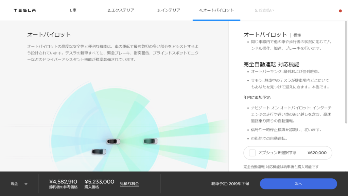Open the 1.車 tab
This screenshot has height=196, width=348.
[x=73, y=10]
